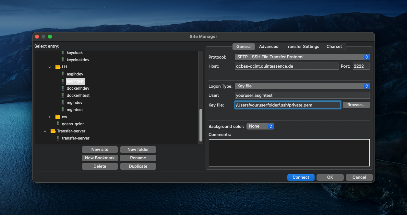Click Browse to choose key file
The height and width of the screenshot is (215, 407).
pos(356,105)
